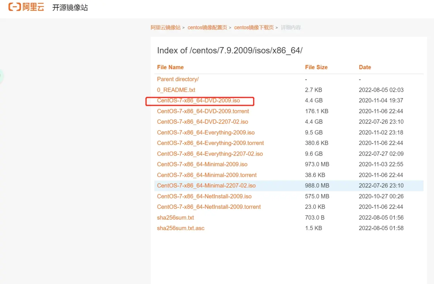Click the 9.5 GB size cell
434x284 pixels.
point(314,132)
